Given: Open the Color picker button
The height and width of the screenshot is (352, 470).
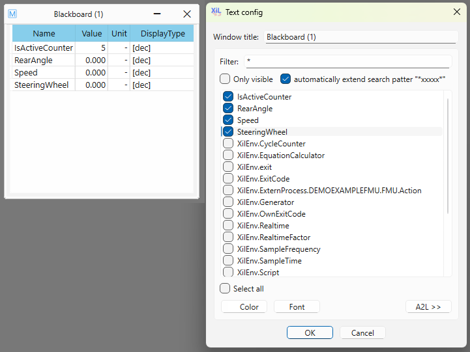Looking at the screenshot, I should 244,307.
